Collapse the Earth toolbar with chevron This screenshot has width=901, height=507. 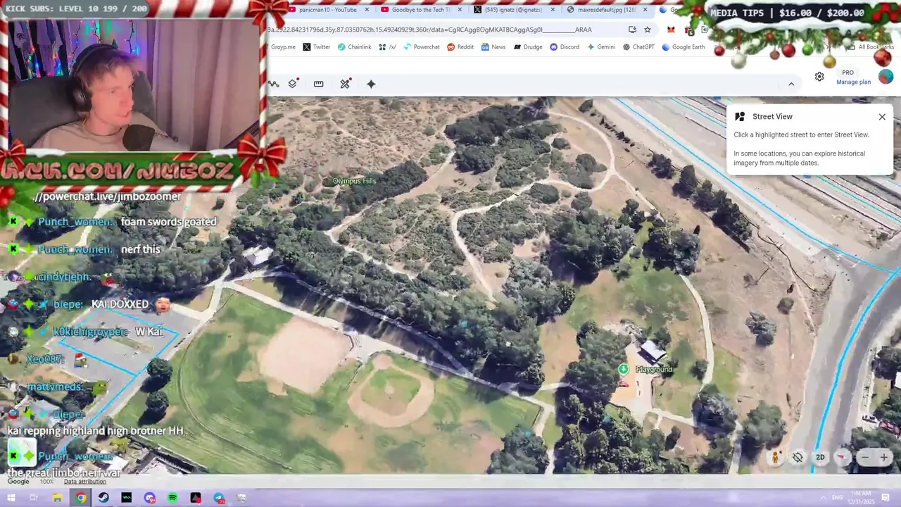(791, 84)
